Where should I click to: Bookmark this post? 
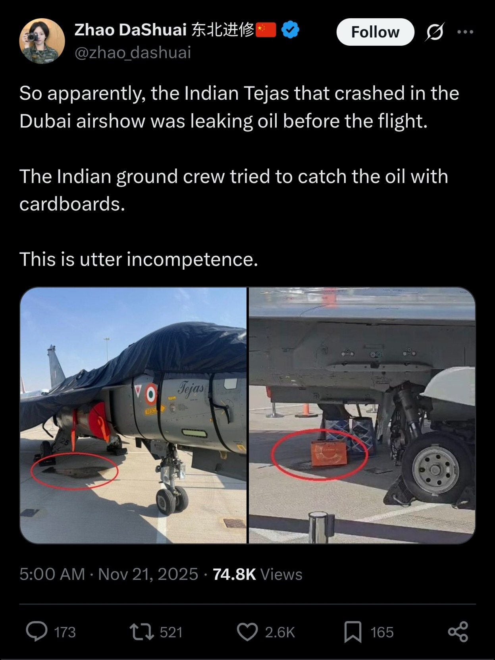352,632
